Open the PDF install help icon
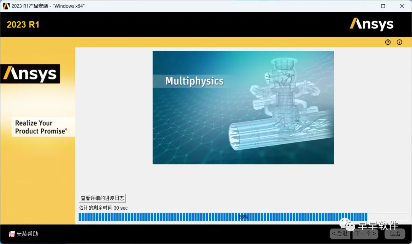 tap(12, 234)
